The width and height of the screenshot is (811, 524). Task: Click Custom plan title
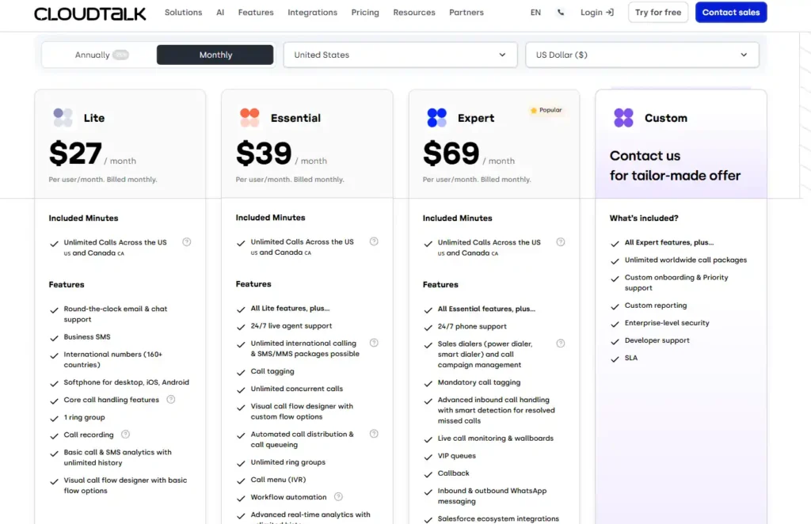pos(665,118)
